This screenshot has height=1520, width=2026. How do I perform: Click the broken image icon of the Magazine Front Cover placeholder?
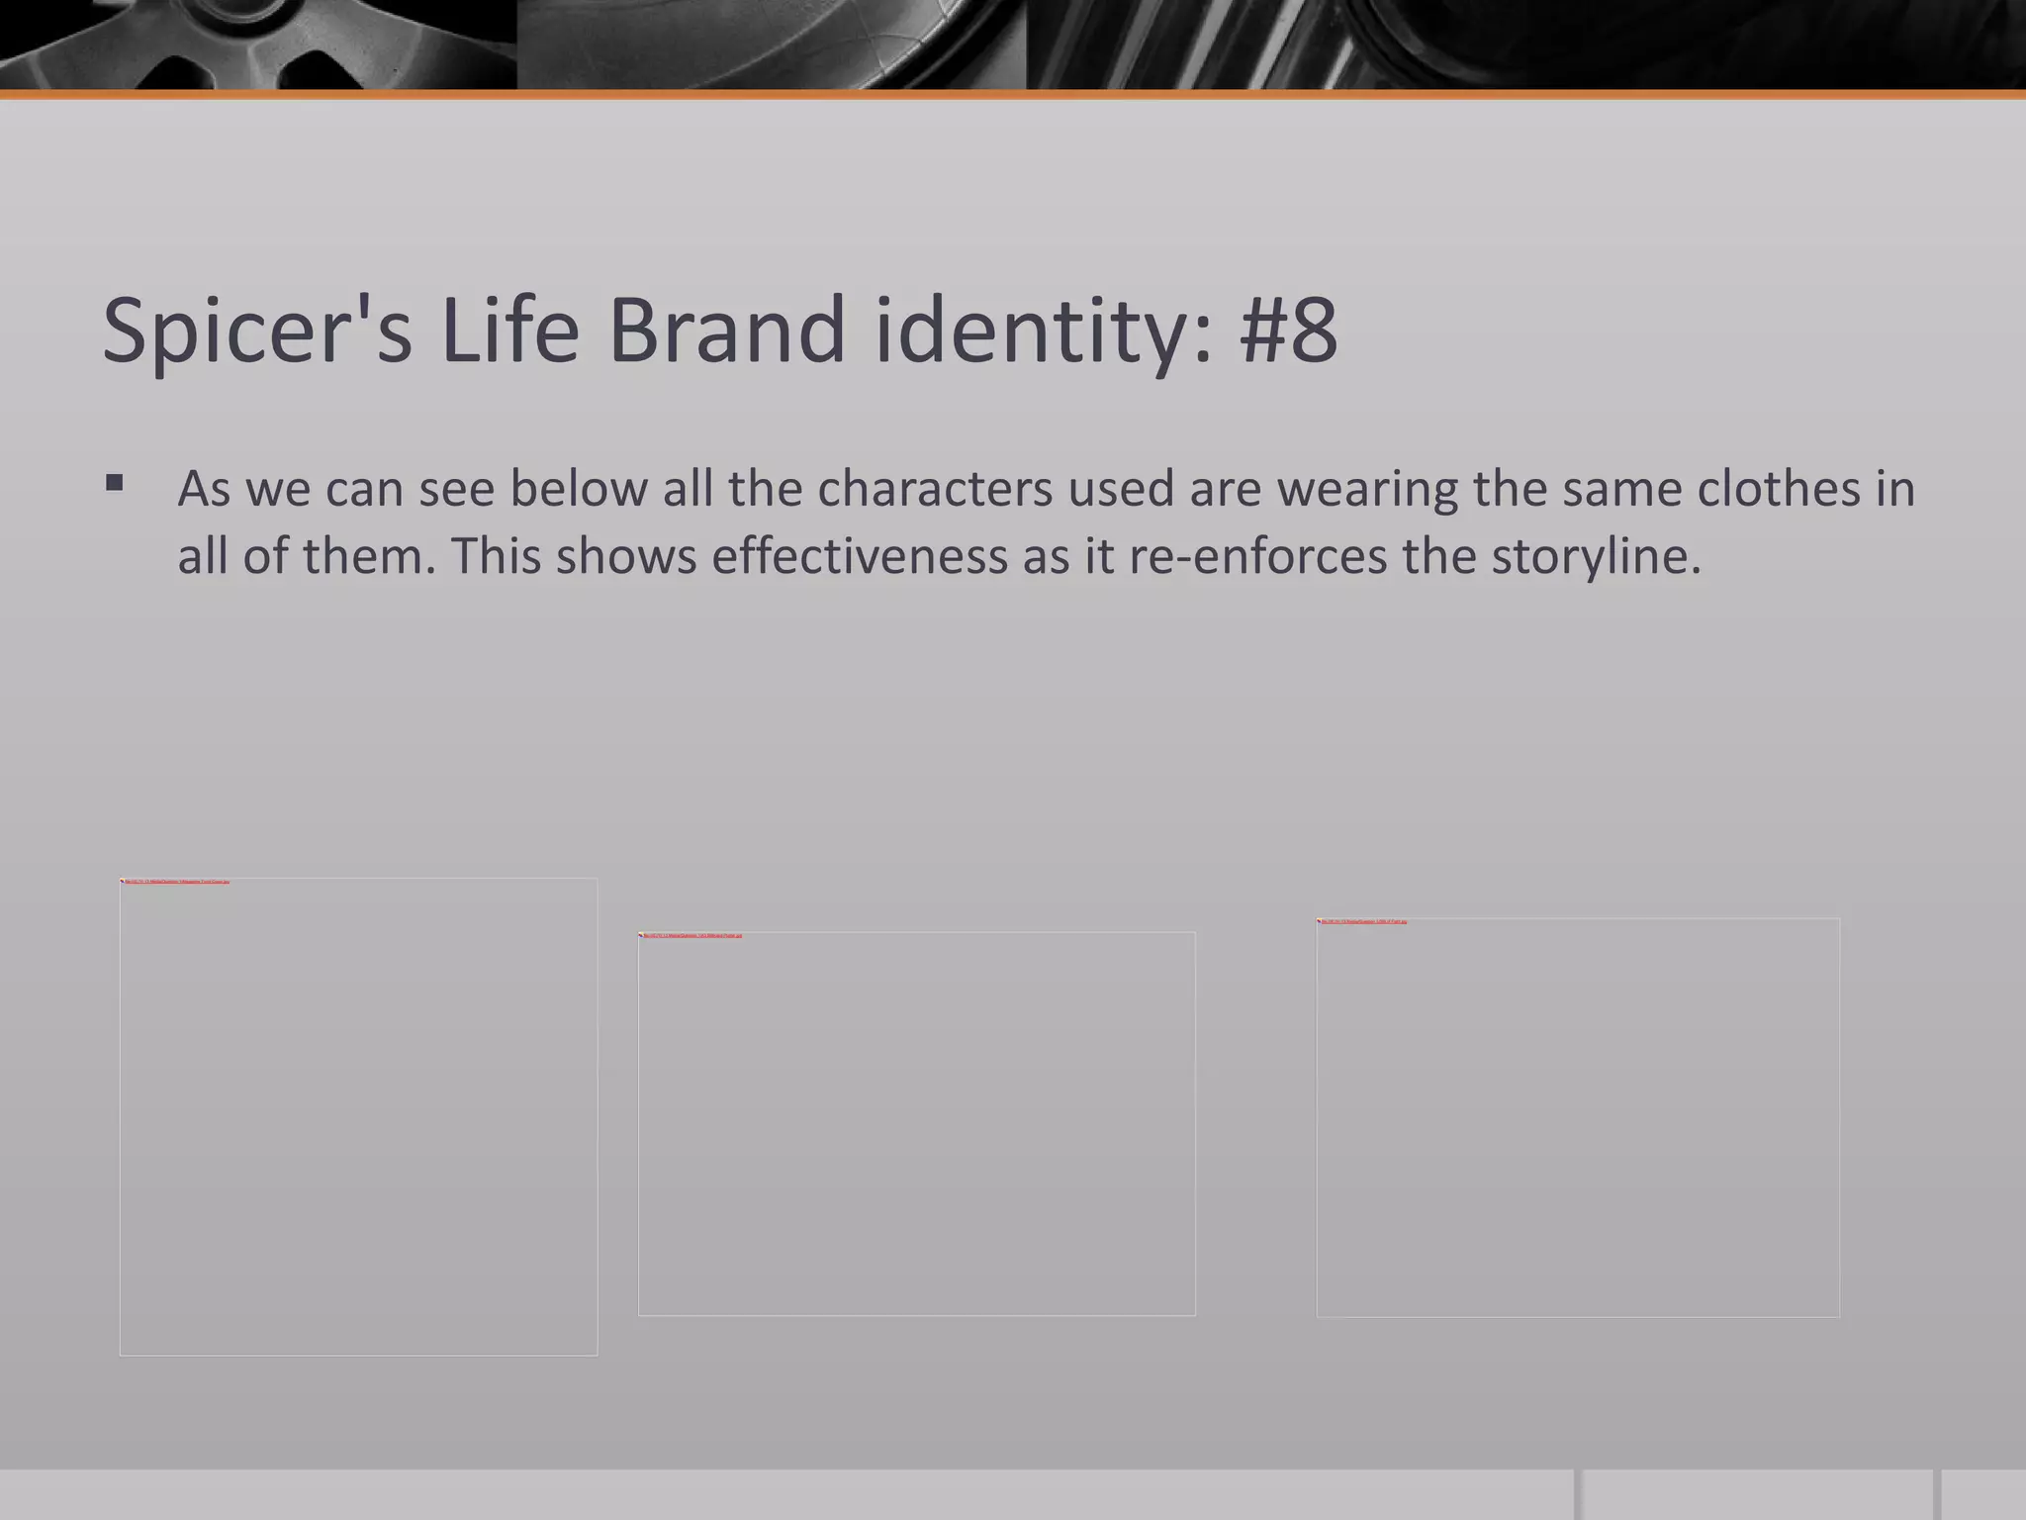point(123,881)
